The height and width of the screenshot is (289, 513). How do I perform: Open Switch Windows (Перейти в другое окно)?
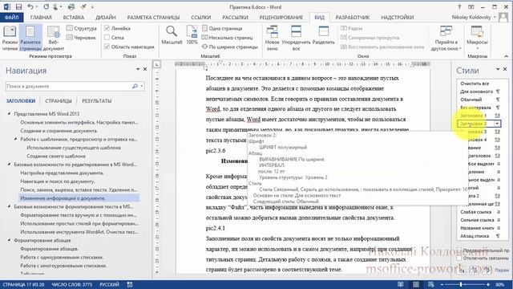click(446, 38)
